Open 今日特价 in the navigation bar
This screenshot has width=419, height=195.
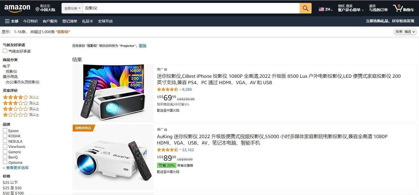pyautogui.click(x=30, y=21)
